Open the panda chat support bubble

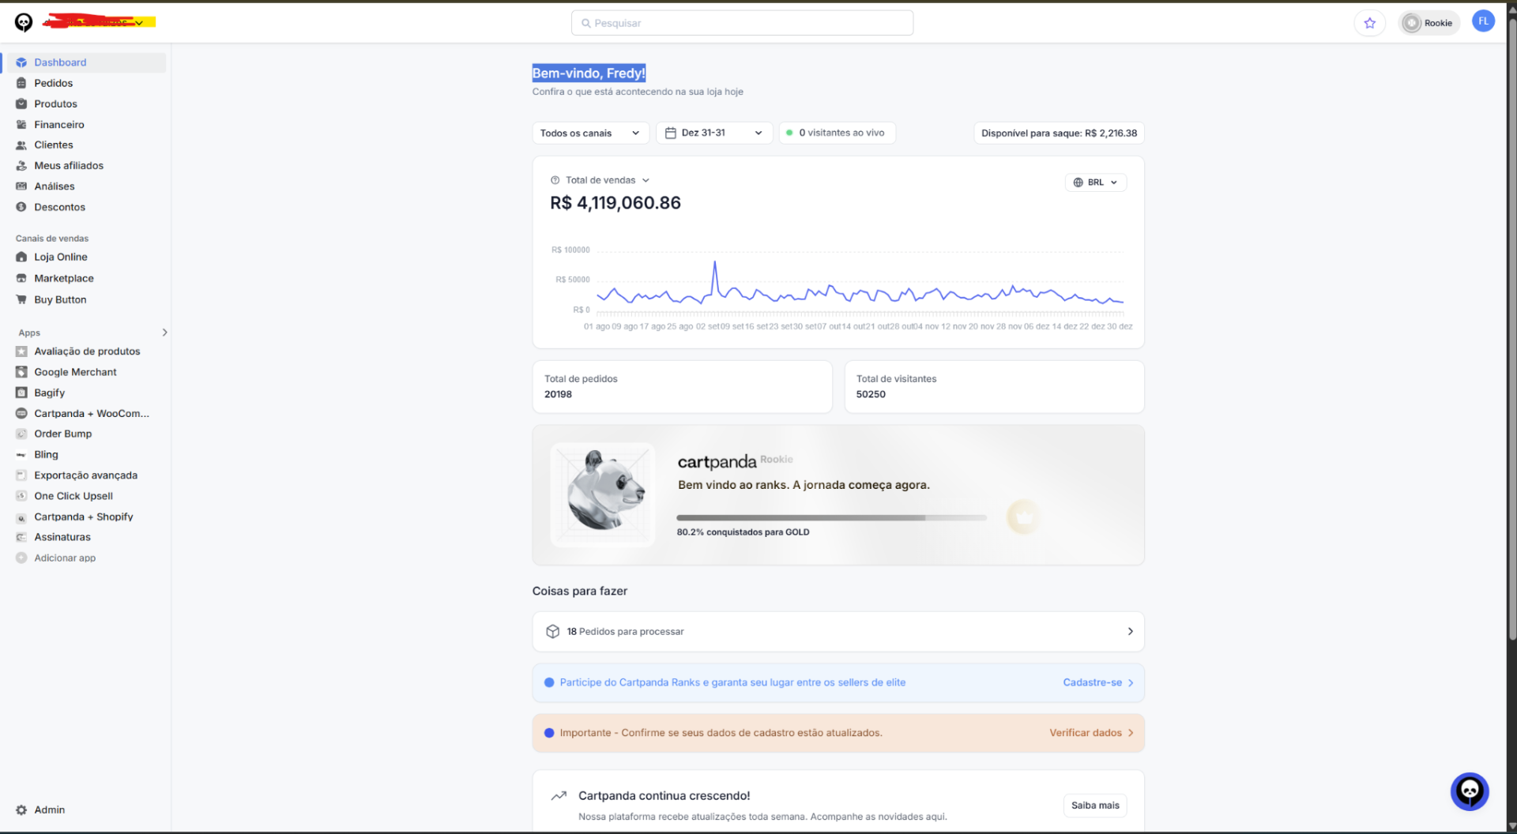(1469, 791)
